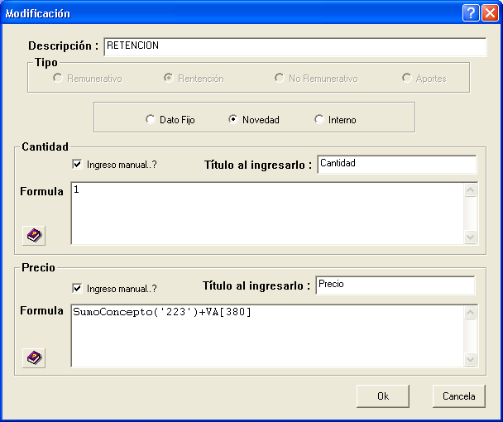Image resolution: width=503 pixels, height=422 pixels.
Task: Click the Ok button
Action: point(383,396)
